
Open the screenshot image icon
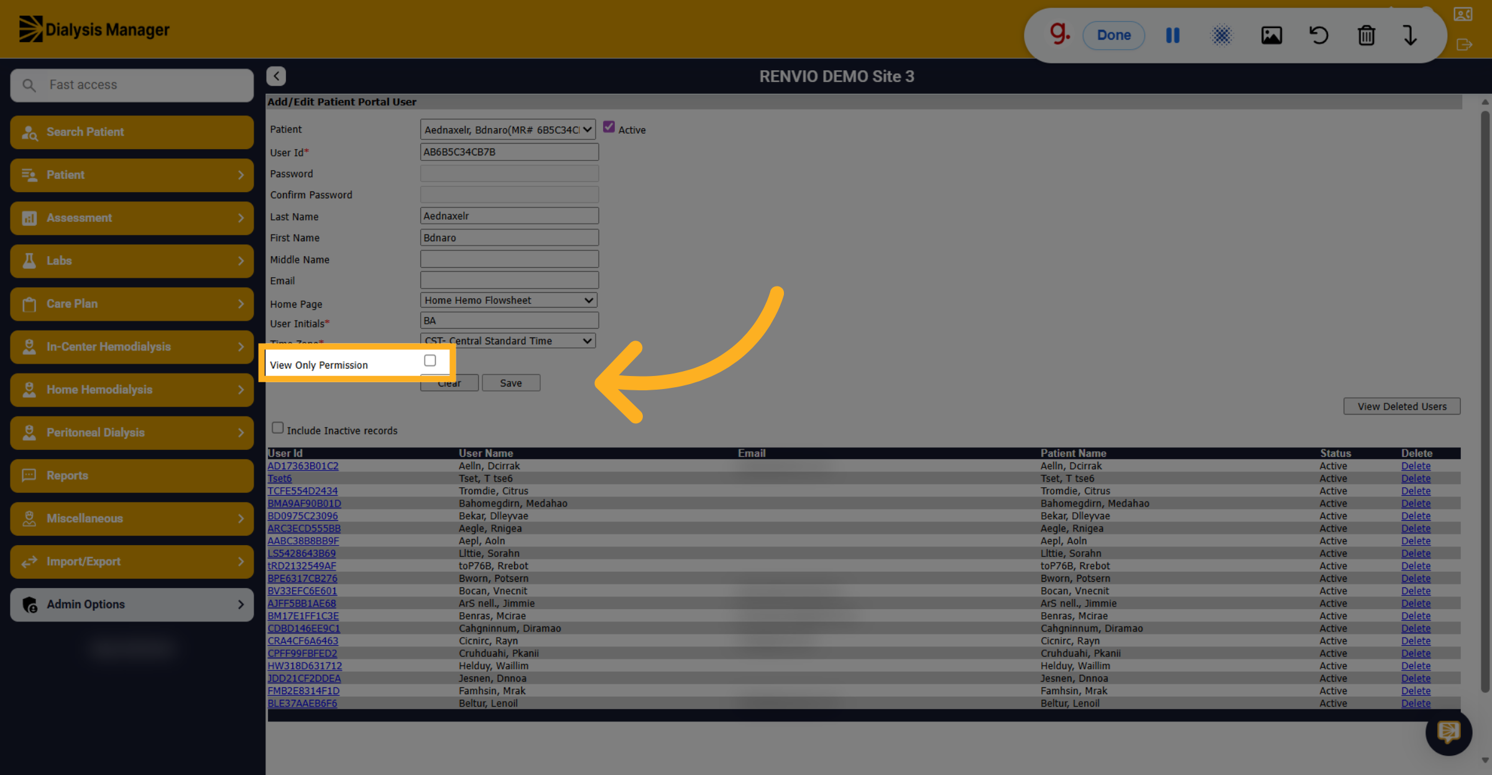[1271, 35]
